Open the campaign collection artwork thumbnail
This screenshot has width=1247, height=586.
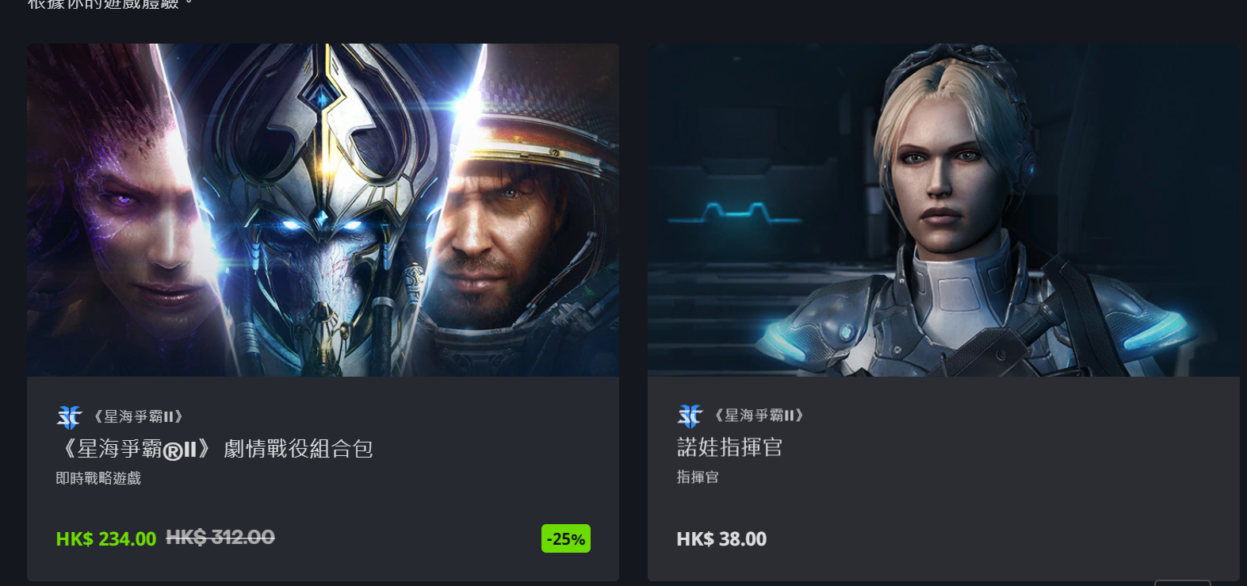[x=323, y=210]
